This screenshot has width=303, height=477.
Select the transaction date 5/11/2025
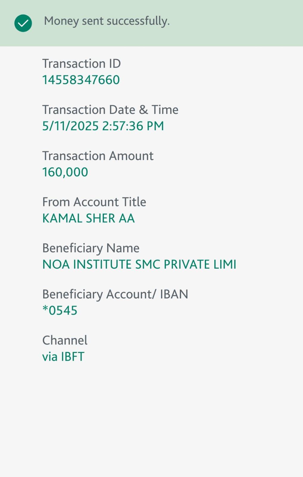pos(70,126)
